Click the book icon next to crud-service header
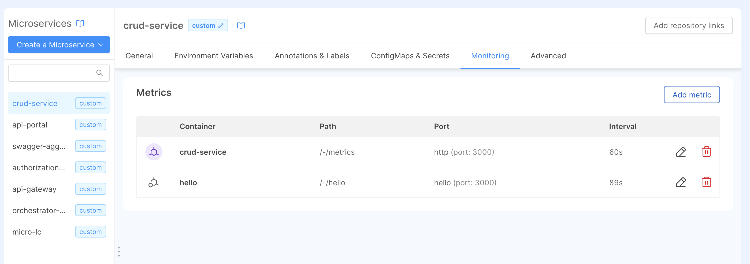Image resolution: width=750 pixels, height=264 pixels. [241, 26]
